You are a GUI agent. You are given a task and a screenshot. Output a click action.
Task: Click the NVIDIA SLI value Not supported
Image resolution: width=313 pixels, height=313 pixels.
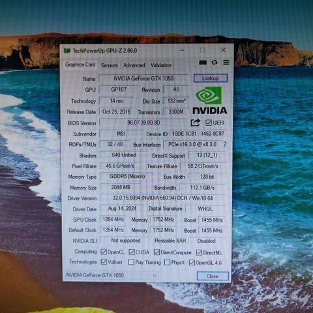[x=126, y=241]
